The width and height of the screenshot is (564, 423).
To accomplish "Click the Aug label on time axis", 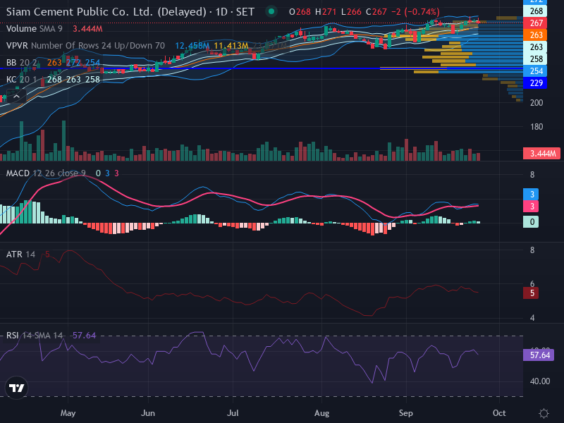I will [321, 413].
